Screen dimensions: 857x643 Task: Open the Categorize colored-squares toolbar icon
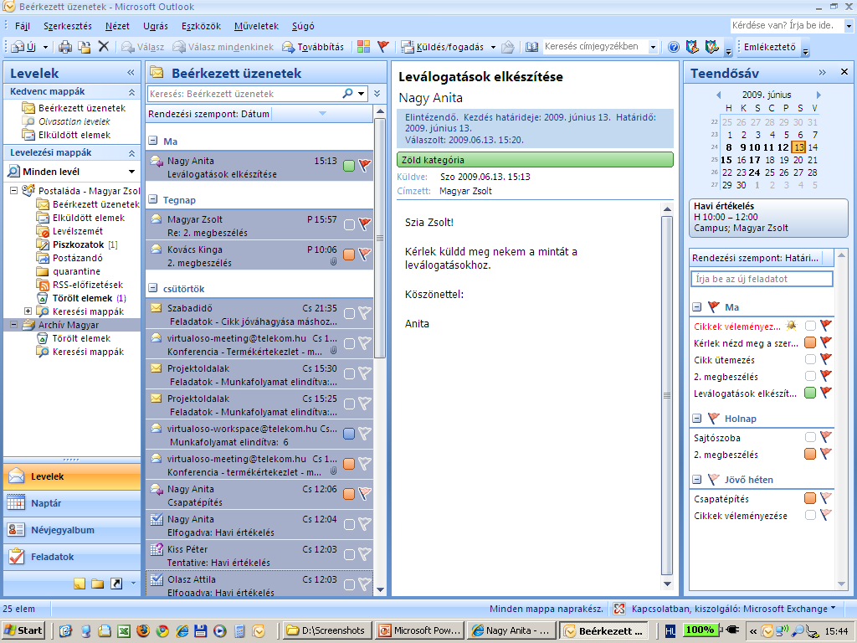tap(363, 47)
